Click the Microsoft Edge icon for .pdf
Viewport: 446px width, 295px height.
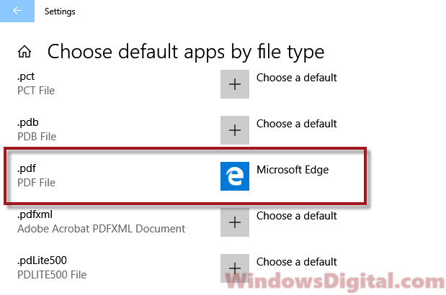[235, 176]
